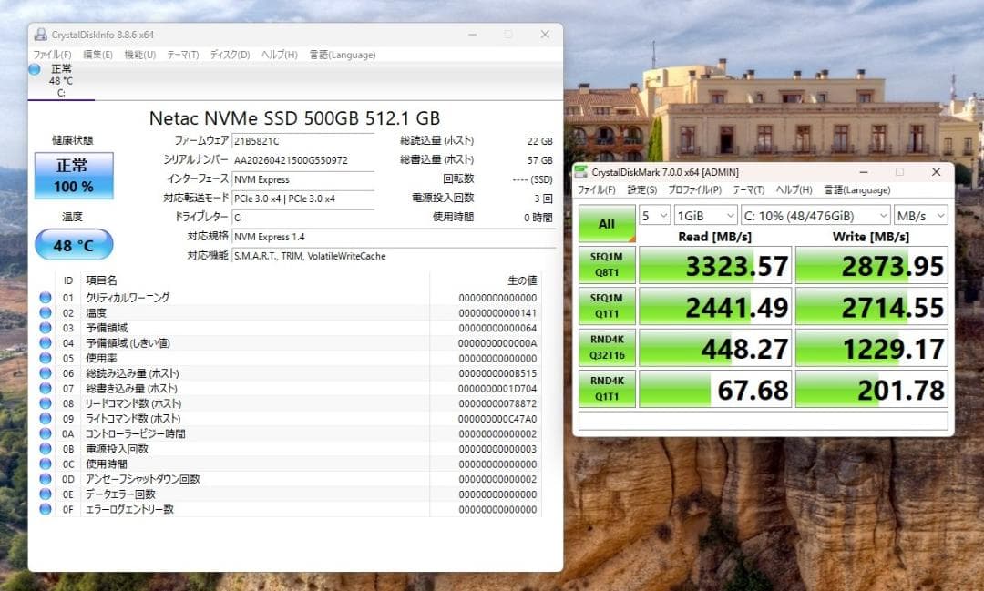Viewport: 984px width, 591px height.
Task: Open ファイル(F) menu in CrystalDiskInfo
Action: coord(52,55)
